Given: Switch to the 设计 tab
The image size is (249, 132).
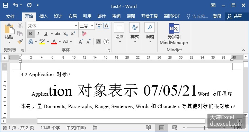Looking at the screenshot, I should [58, 16].
